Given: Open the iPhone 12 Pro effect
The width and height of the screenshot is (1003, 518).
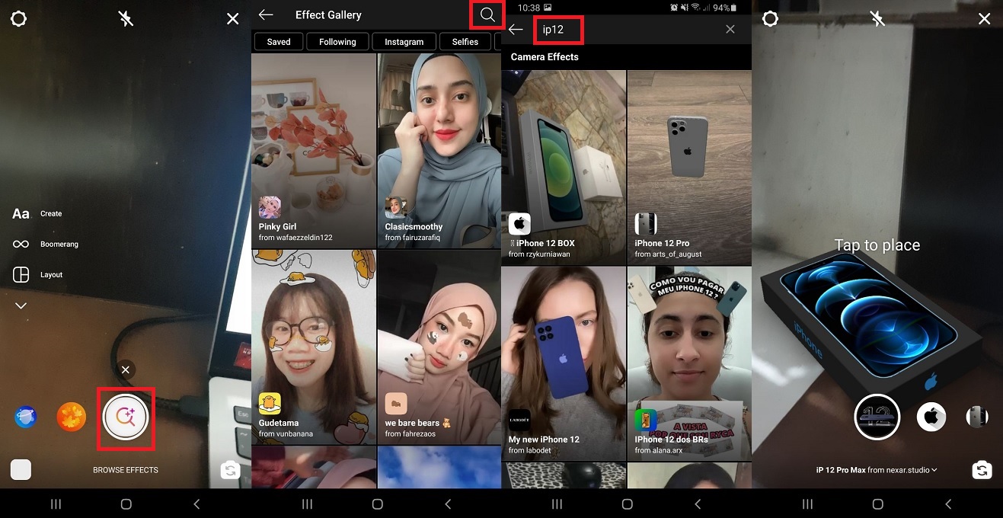Looking at the screenshot, I should pyautogui.click(x=689, y=167).
